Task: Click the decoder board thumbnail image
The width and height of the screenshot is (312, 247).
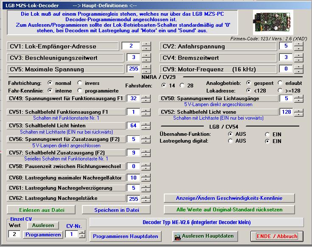Action: click(x=273, y=22)
